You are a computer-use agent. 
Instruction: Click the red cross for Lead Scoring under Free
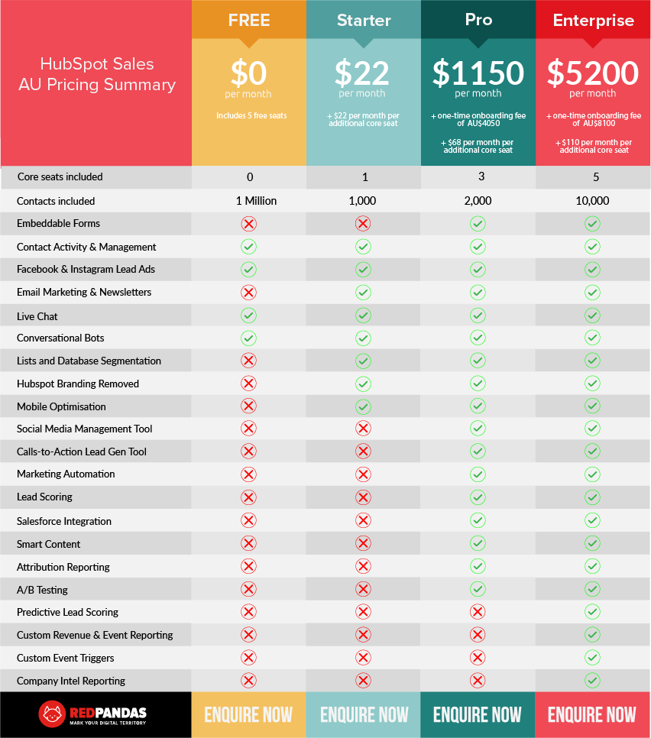click(248, 497)
